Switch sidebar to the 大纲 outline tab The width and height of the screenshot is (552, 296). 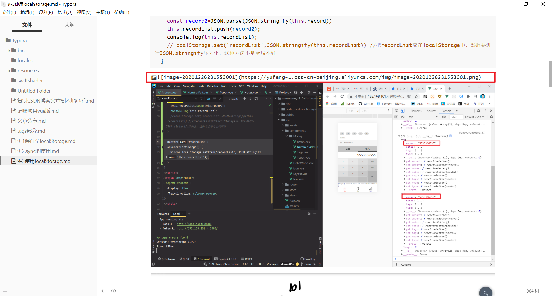[69, 25]
